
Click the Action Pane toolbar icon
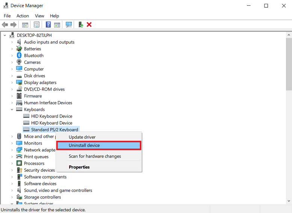click(x=57, y=24)
